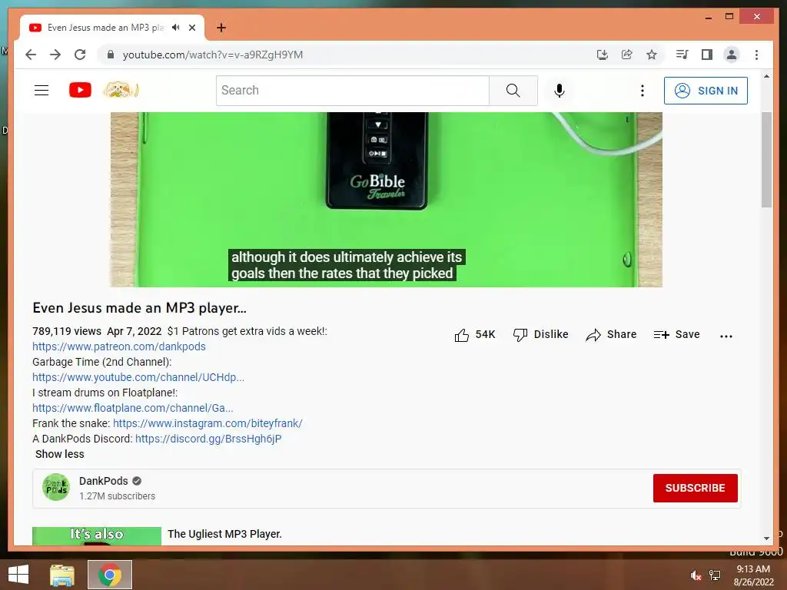Open the floatplane.com channel link

[x=132, y=408]
